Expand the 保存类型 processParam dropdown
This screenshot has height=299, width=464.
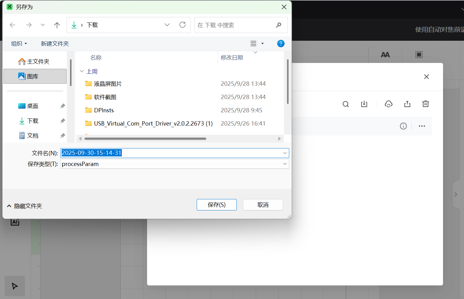[285, 164]
